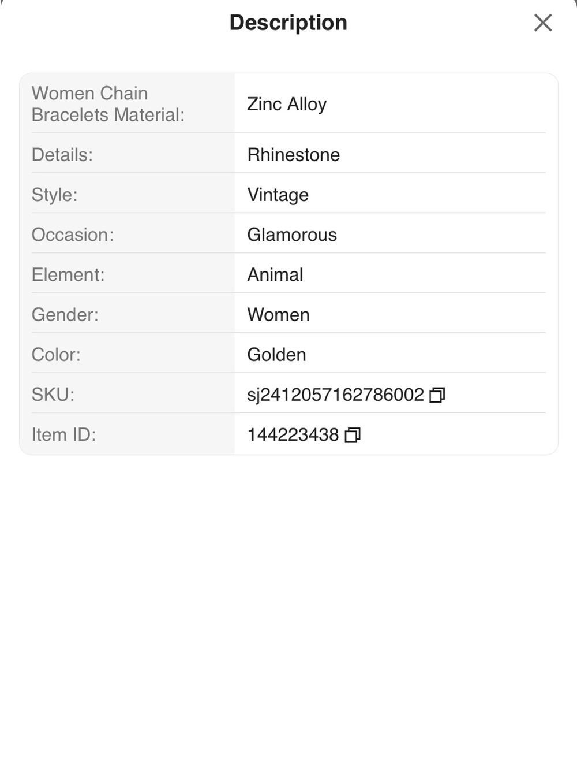This screenshot has width=577, height=770.
Task: Click the Animal element value
Action: [x=275, y=274]
